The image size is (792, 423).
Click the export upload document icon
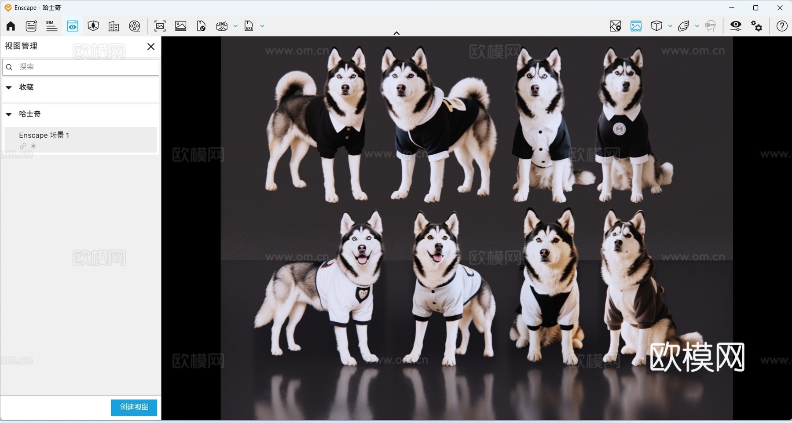(x=201, y=26)
